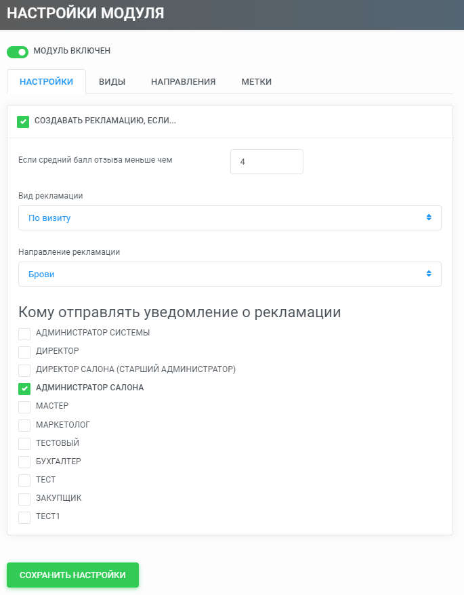Click the average score input field
The image size is (464, 595).
click(x=267, y=162)
